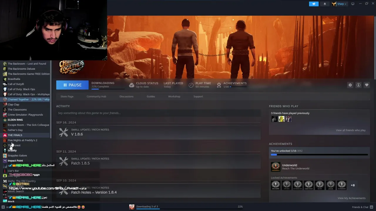The image size is (376, 211).
Task: Click the download progress bar under Downloading
Action: pyautogui.click(x=108, y=89)
